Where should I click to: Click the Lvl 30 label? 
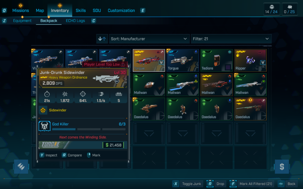pos(120,72)
